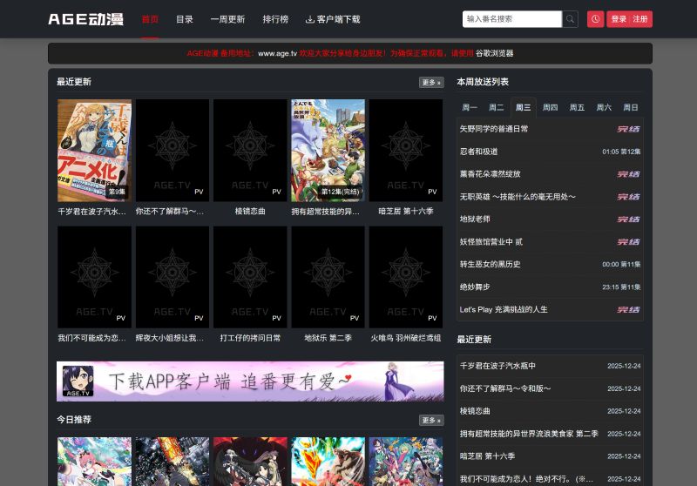This screenshot has height=486, width=697.
Task: Open the third 今日推荐 dark red thumbnail
Action: pyautogui.click(x=250, y=462)
